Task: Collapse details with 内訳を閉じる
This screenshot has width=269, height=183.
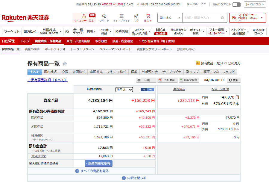Action: point(134,178)
